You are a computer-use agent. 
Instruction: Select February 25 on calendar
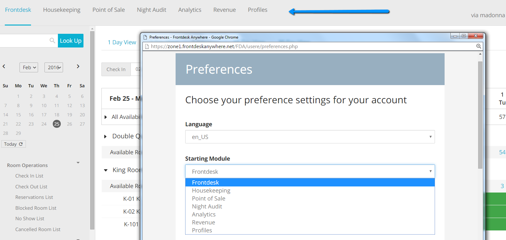(57, 124)
